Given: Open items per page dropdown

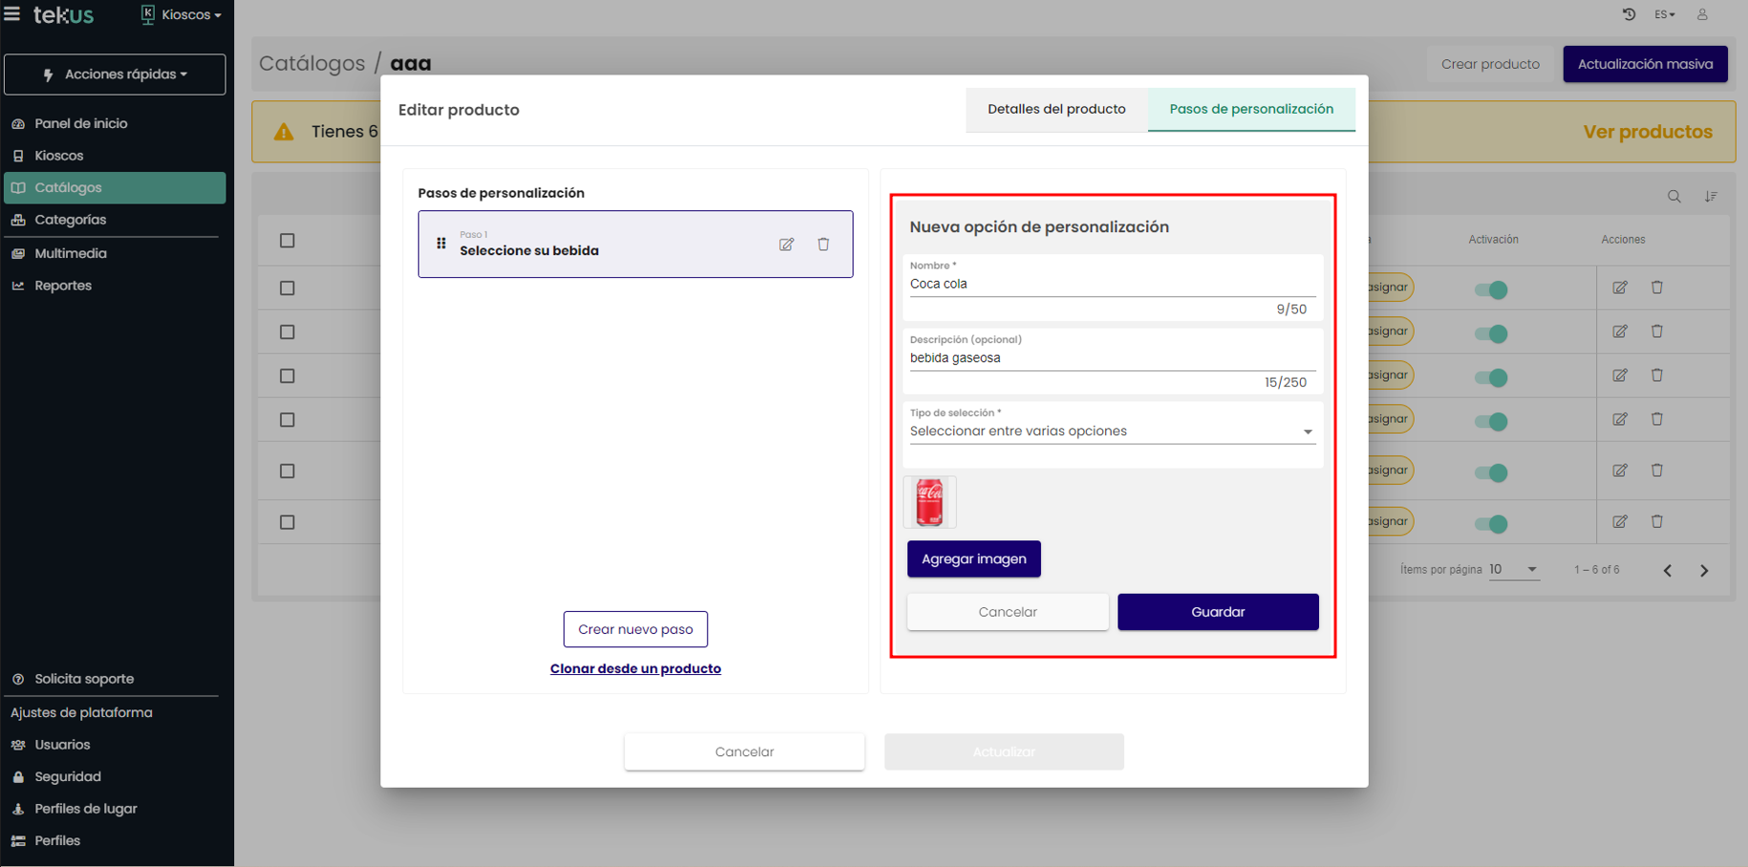Looking at the screenshot, I should pyautogui.click(x=1514, y=570).
